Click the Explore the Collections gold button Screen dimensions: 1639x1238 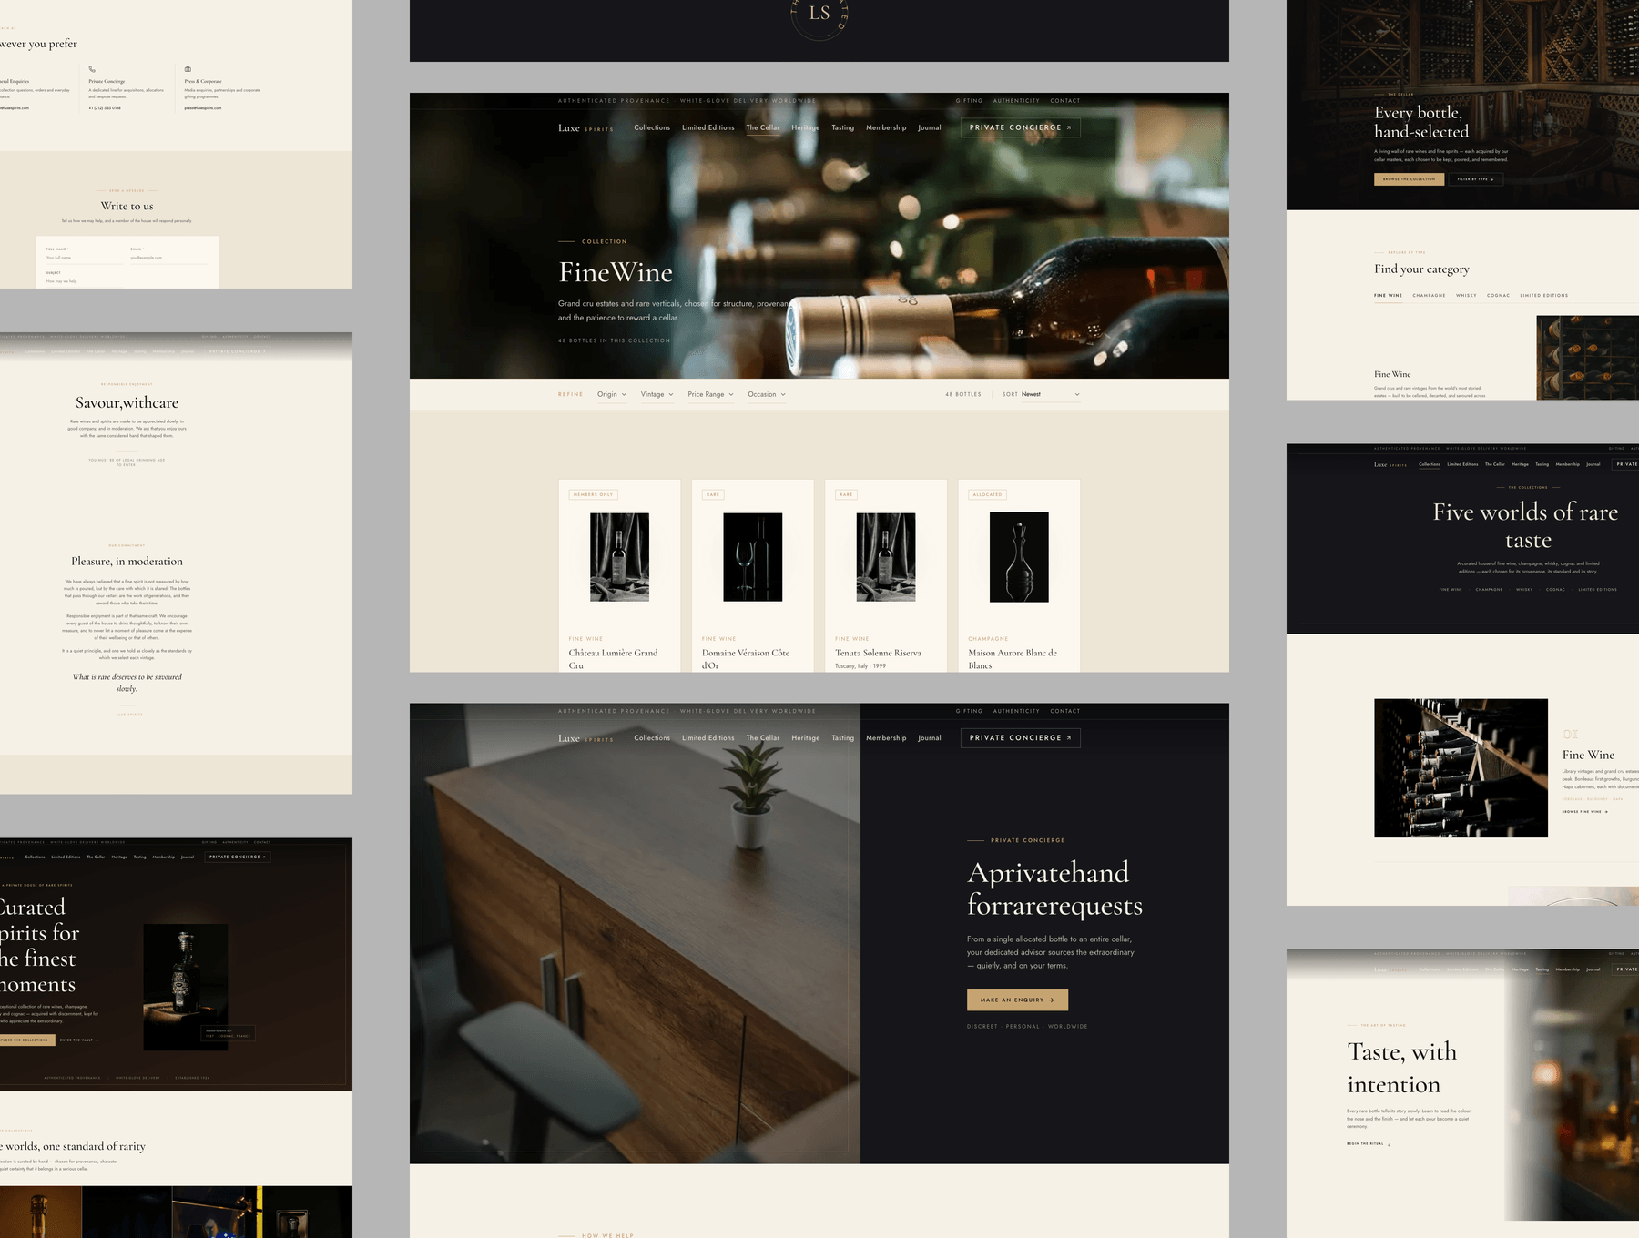(26, 1040)
